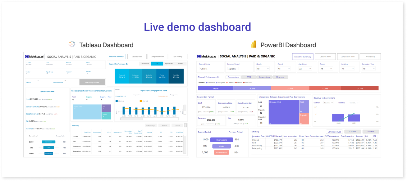
Task: Select Revenue toggle in Tableau Channel Performance
Action: tap(181, 63)
